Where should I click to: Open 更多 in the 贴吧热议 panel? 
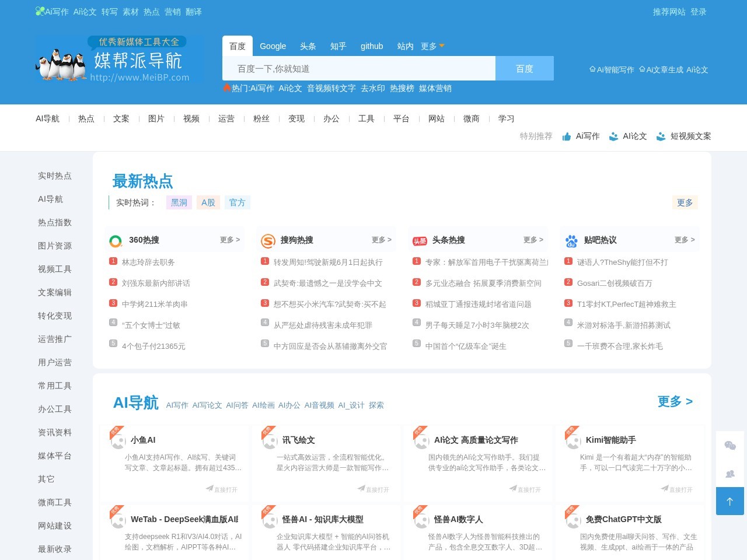[685, 240]
